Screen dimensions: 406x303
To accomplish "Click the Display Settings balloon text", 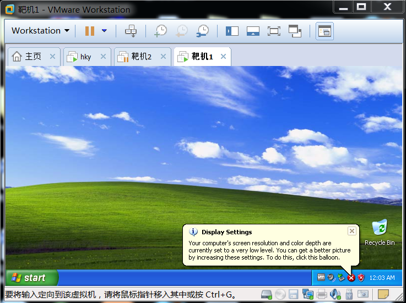I will pyautogui.click(x=269, y=250).
